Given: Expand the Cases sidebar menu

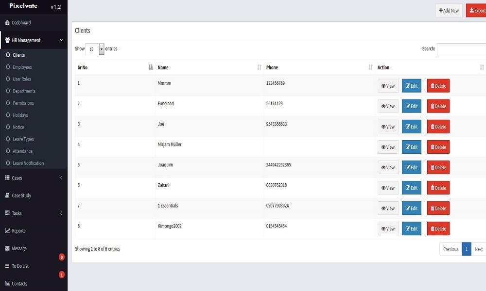Looking at the screenshot, I should pyautogui.click(x=61, y=178).
